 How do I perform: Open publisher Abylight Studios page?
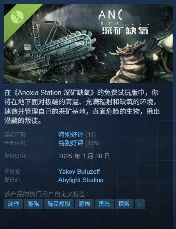click(80, 180)
